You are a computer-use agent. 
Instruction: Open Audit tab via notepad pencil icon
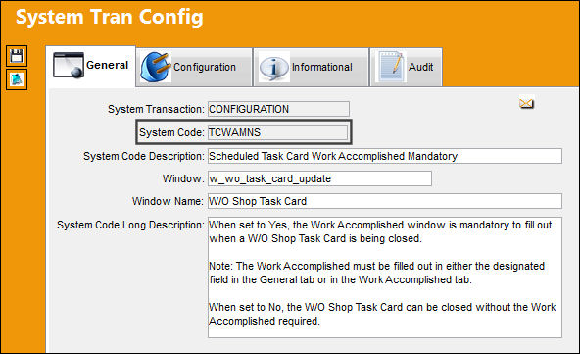[x=391, y=67]
